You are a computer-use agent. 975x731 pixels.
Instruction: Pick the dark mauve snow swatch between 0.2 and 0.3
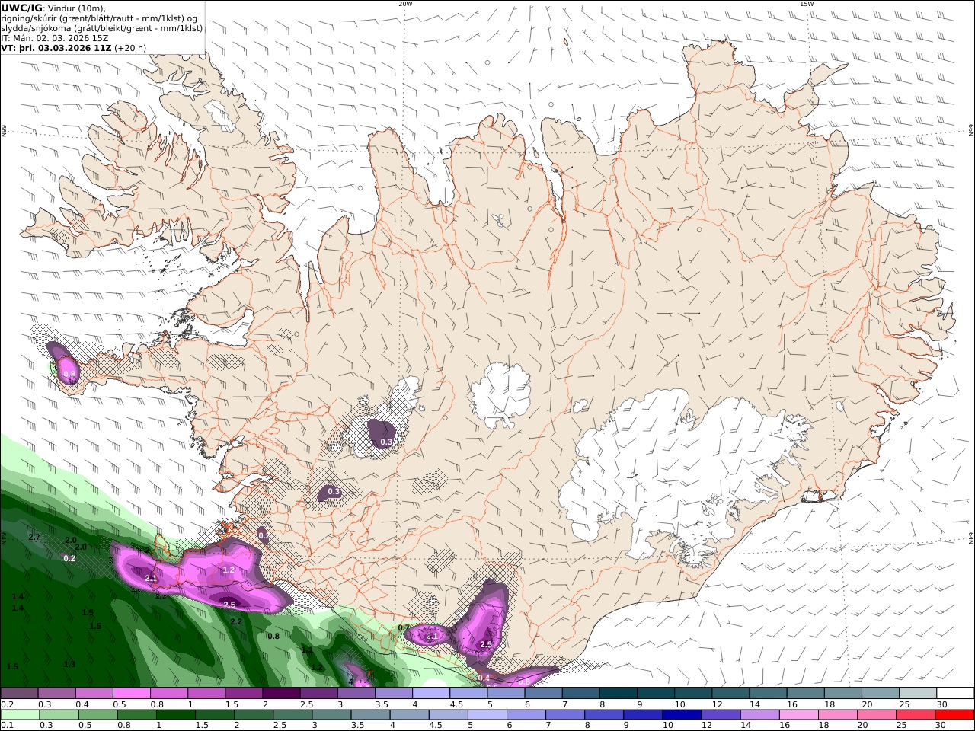point(19,694)
